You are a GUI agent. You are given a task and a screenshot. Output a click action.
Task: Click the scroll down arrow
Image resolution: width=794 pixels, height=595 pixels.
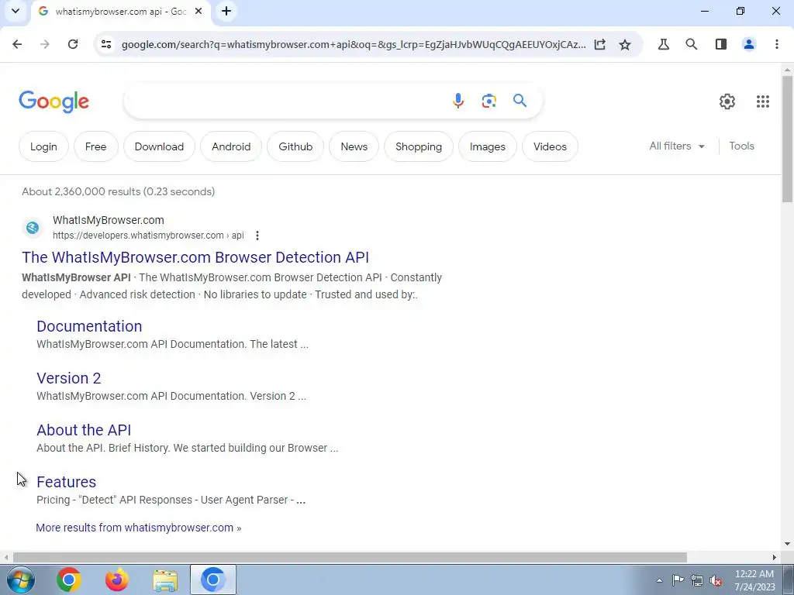point(788,544)
